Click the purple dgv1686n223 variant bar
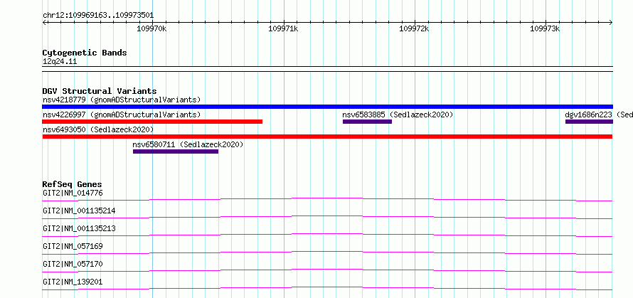Viewport: 633px width, 298px height. tap(589, 122)
